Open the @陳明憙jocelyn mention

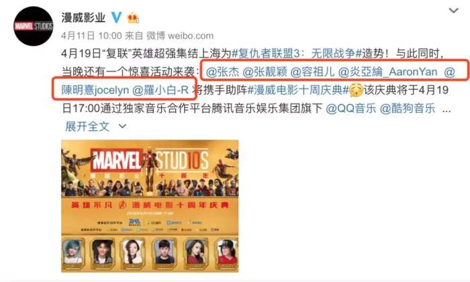(x=95, y=90)
